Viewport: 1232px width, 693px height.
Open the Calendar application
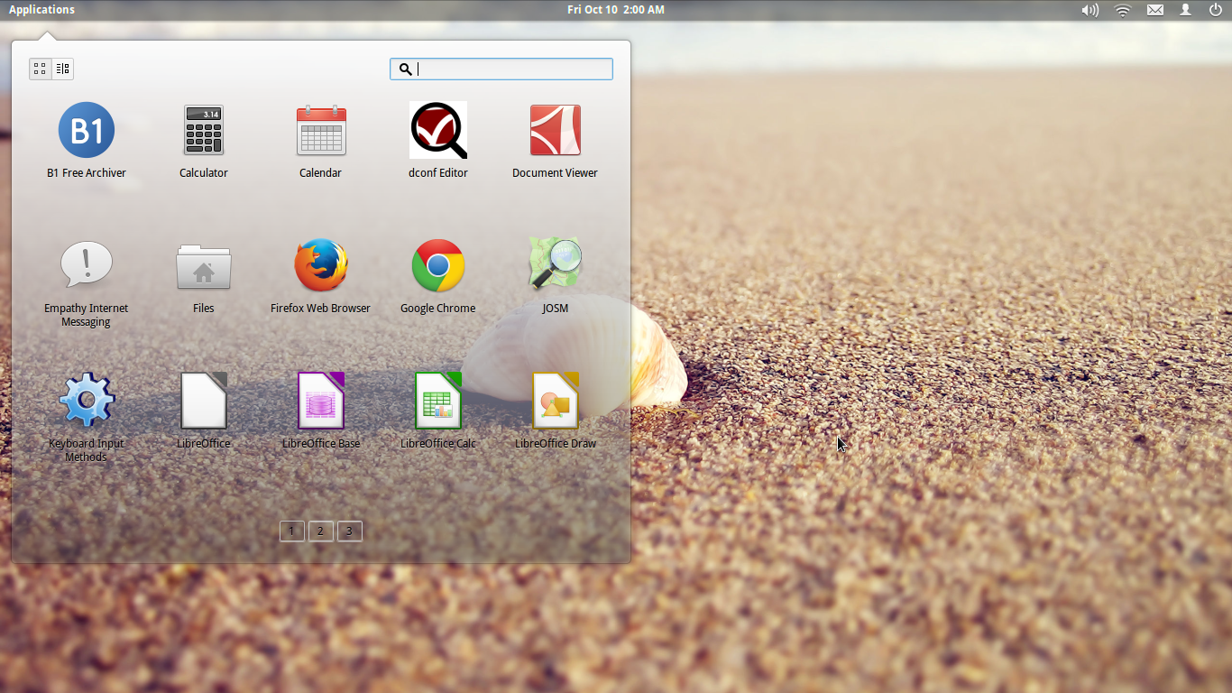tap(321, 130)
